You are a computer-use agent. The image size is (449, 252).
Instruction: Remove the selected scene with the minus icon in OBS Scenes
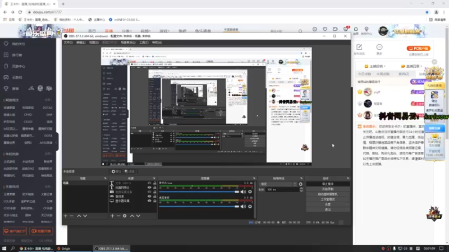click(x=72, y=216)
